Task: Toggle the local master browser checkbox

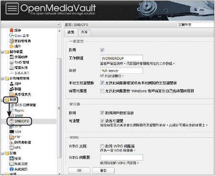Action: click(x=102, y=83)
